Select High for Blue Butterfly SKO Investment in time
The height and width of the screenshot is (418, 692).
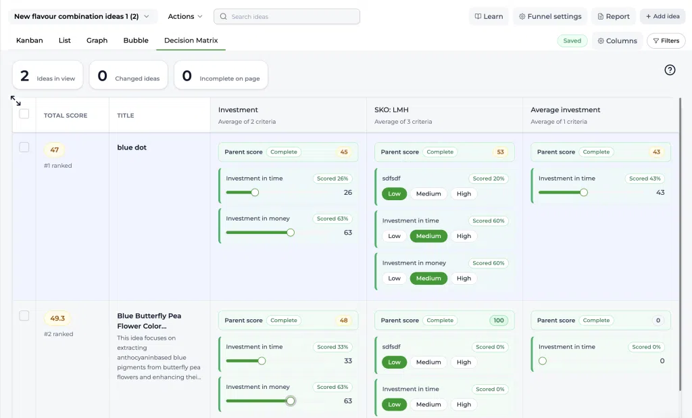pos(464,404)
